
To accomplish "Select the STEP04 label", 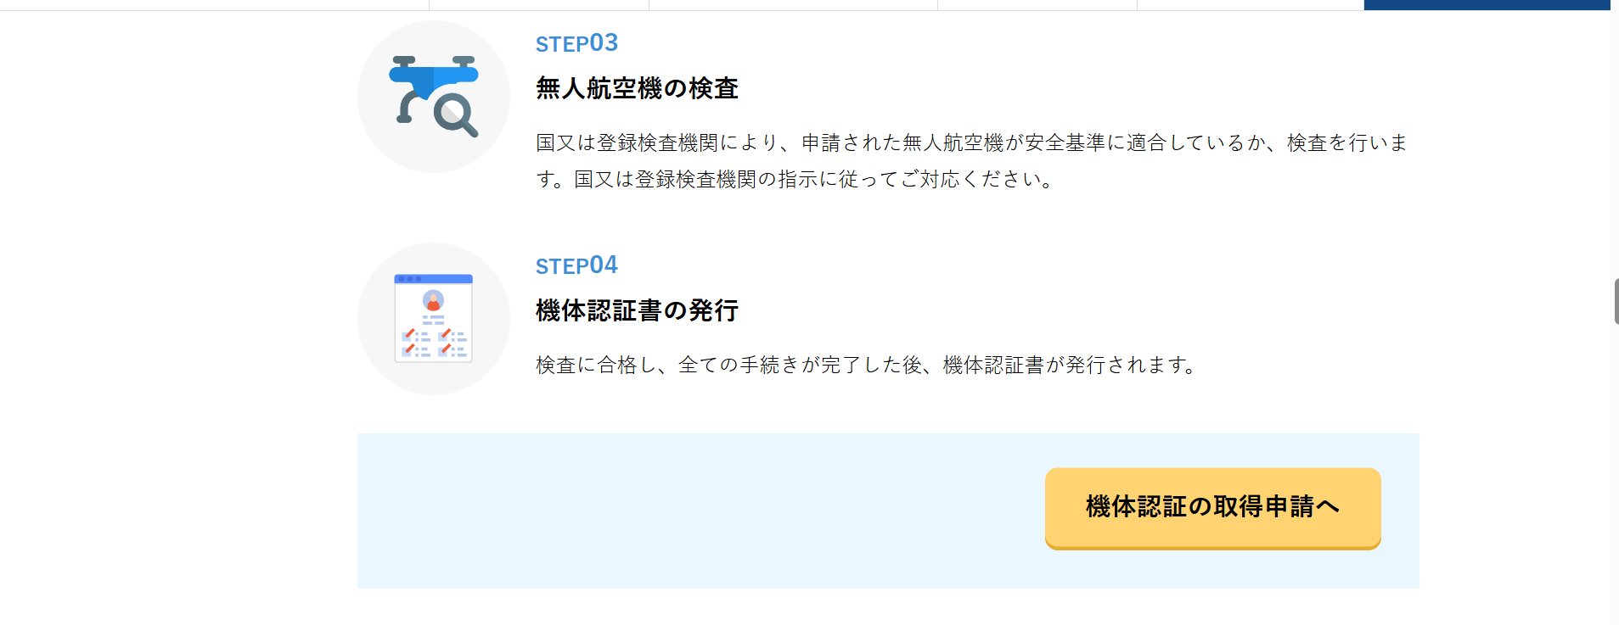I will pos(576,265).
